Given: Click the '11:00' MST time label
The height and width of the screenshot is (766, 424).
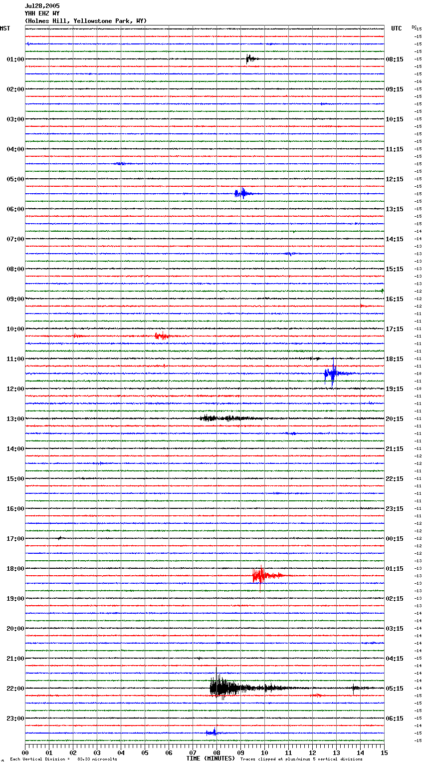Looking at the screenshot, I should pos(15,359).
